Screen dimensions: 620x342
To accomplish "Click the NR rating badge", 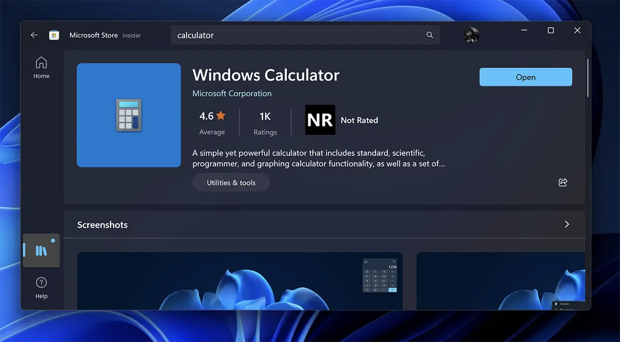I will click(x=320, y=120).
